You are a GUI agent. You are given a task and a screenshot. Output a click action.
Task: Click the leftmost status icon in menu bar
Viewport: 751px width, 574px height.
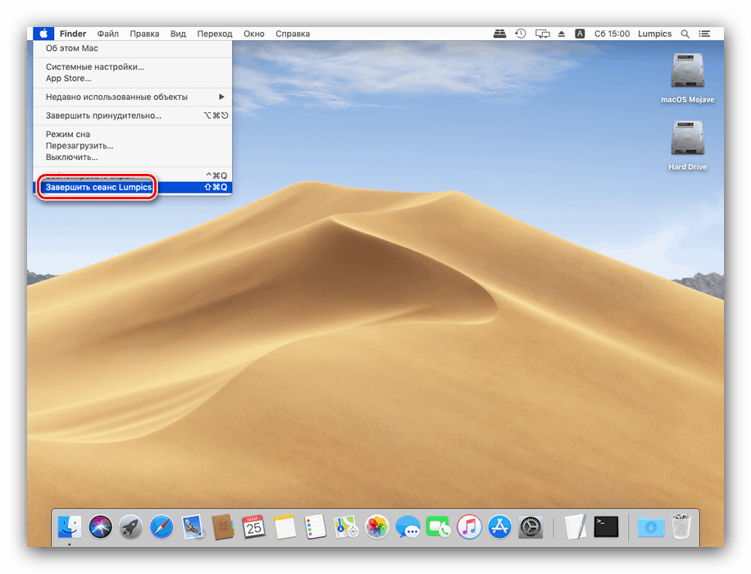pyautogui.click(x=499, y=34)
